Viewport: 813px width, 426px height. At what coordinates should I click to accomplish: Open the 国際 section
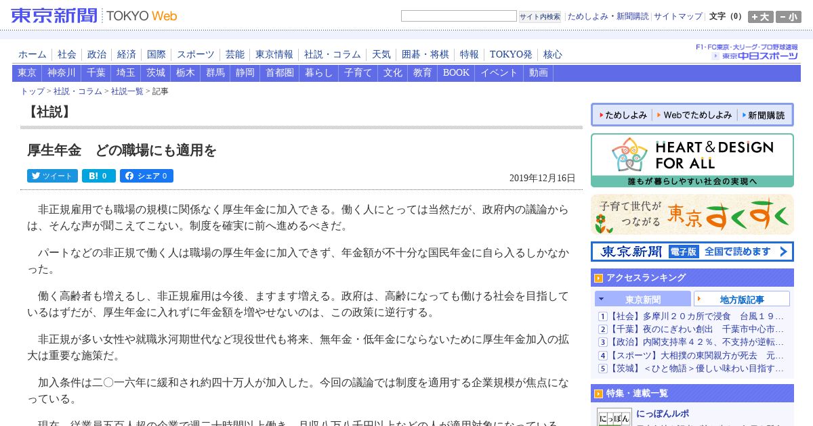point(157,54)
